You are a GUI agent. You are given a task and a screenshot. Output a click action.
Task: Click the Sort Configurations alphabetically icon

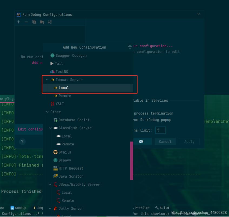pos(50,22)
